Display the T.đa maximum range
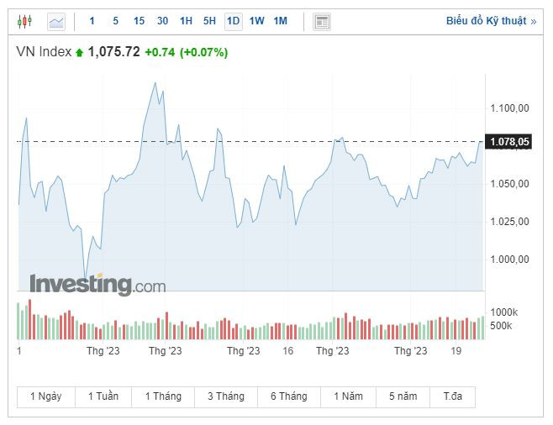The width and height of the screenshot is (553, 425). pyautogui.click(x=453, y=396)
